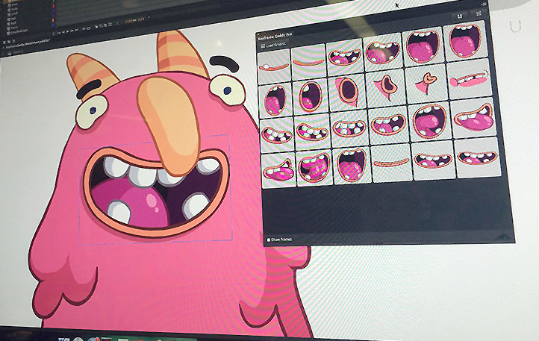Image resolution: width=539 pixels, height=341 pixels.
Task: Step back one frame in timeline
Action: tap(63, 32)
